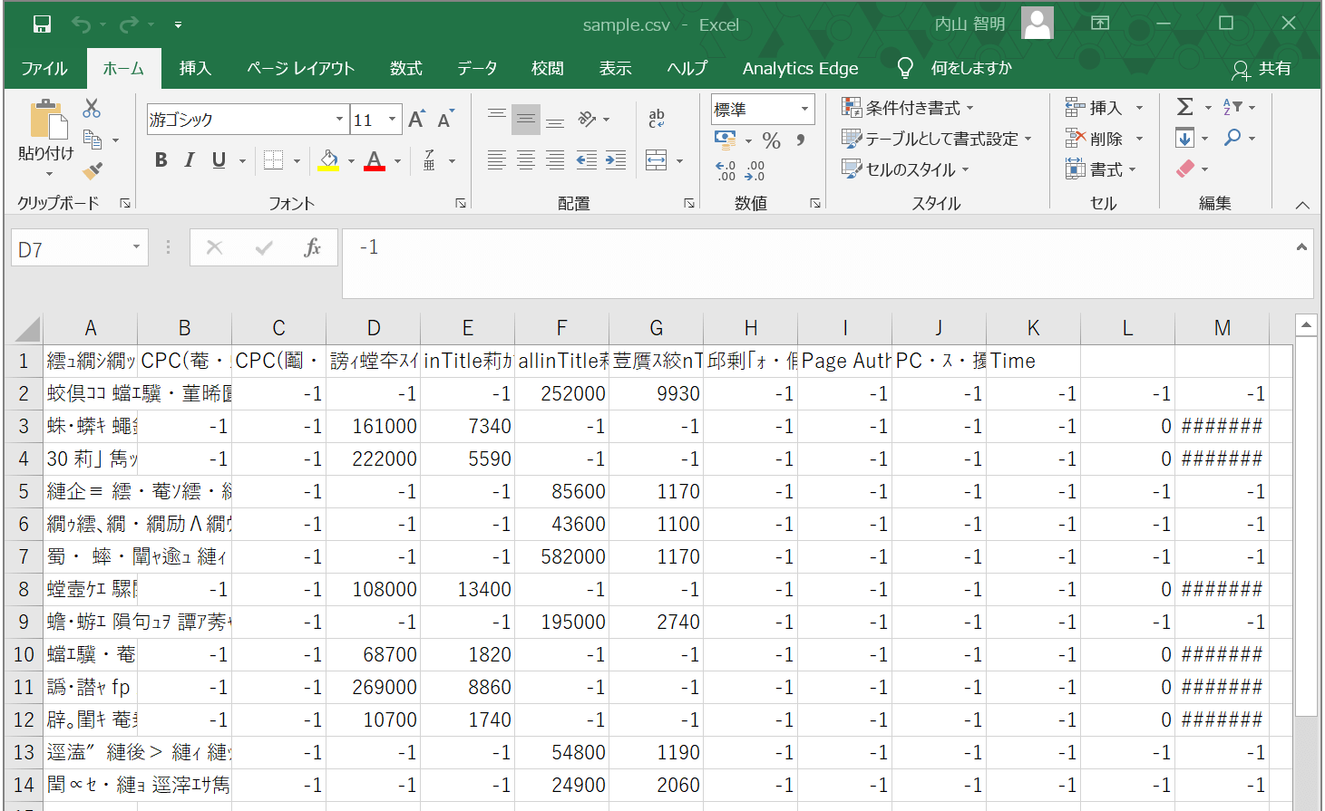The image size is (1325, 811).
Task: Click the red Font Color swatch
Action: 375,166
